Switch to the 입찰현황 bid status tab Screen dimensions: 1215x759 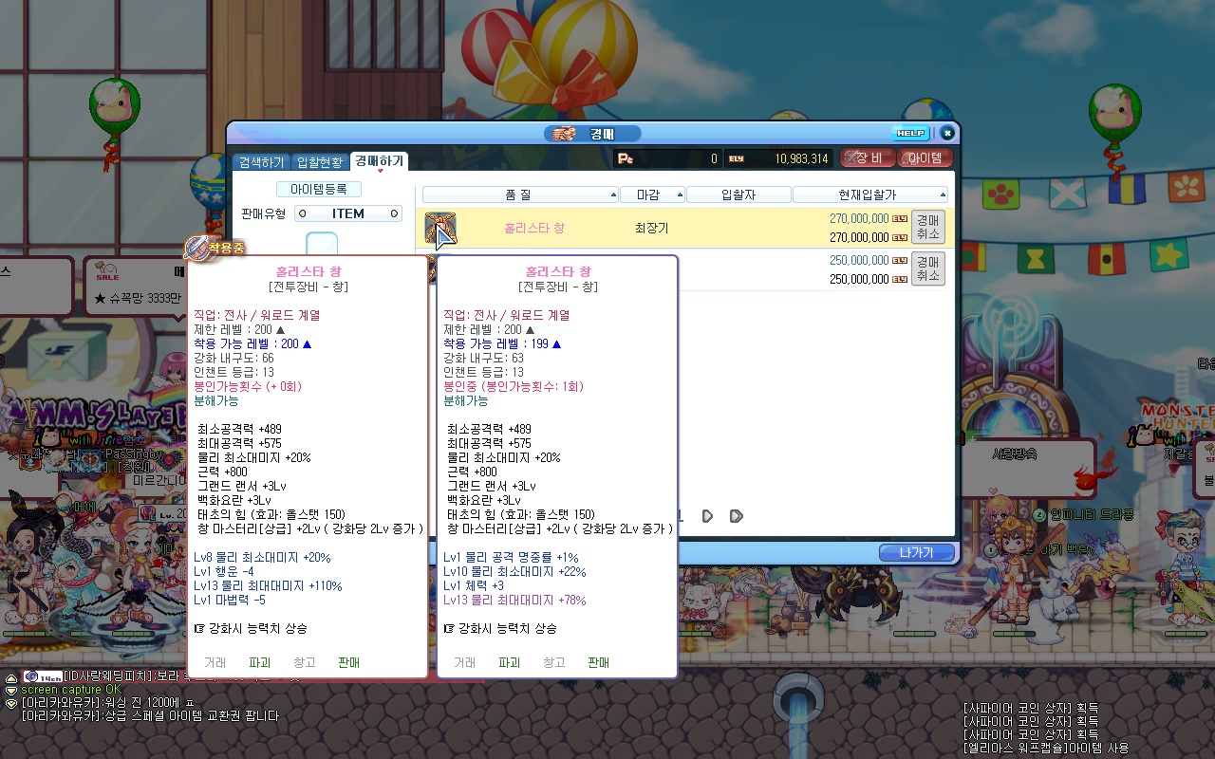click(319, 162)
